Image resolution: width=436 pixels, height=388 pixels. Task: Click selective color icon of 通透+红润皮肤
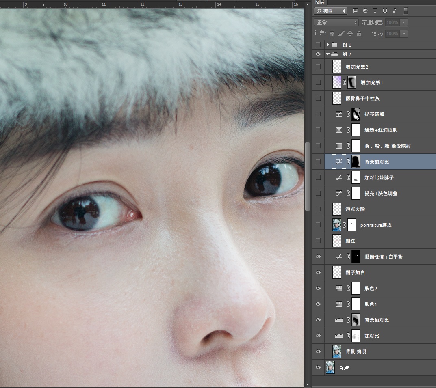coord(338,130)
